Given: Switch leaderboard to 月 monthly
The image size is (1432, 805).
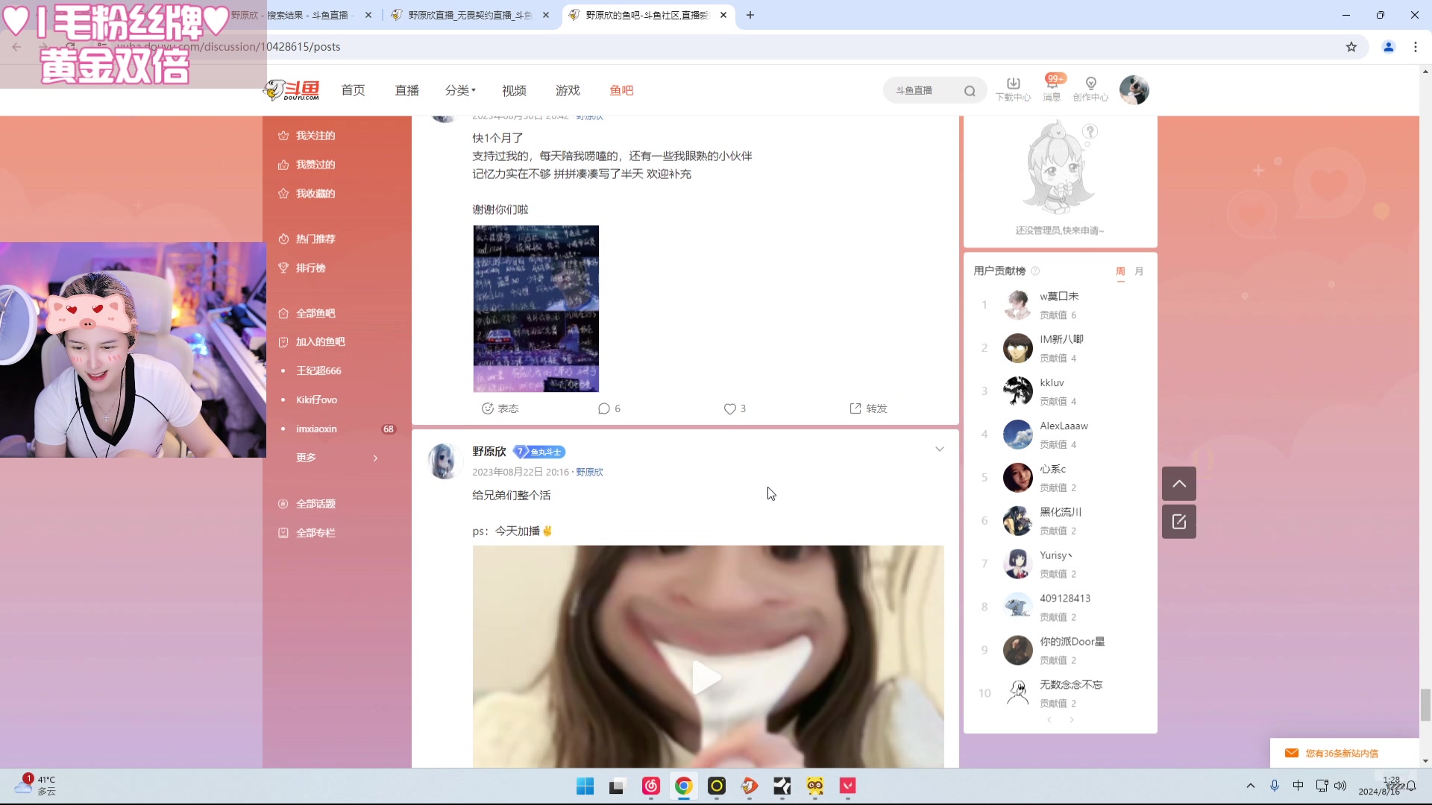Looking at the screenshot, I should point(1139,271).
